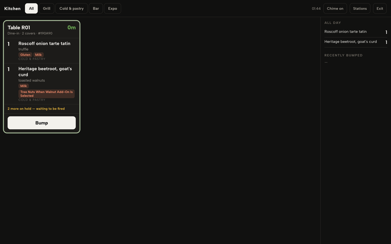This screenshot has height=244, width=391.
Task: Open the Cold & pastry tab
Action: [x=71, y=8]
